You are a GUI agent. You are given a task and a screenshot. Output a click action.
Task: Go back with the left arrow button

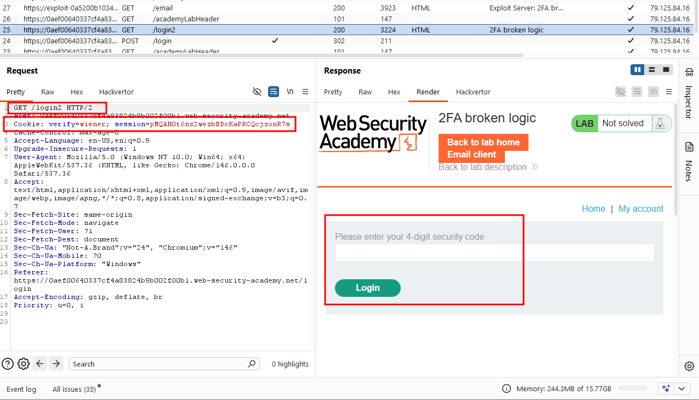pyautogui.click(x=39, y=363)
